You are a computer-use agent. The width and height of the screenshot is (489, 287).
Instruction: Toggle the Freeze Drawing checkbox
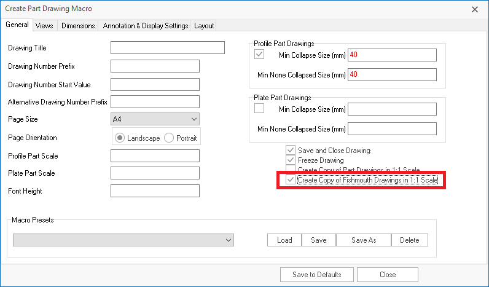291,160
